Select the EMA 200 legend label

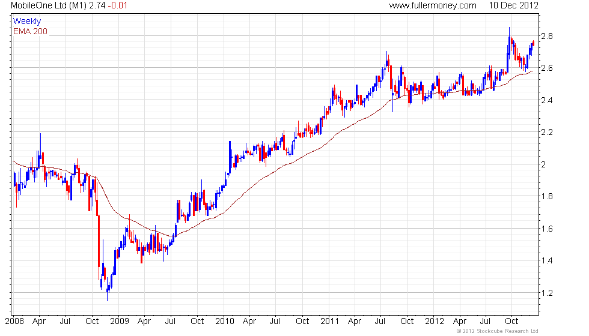pyautogui.click(x=31, y=31)
